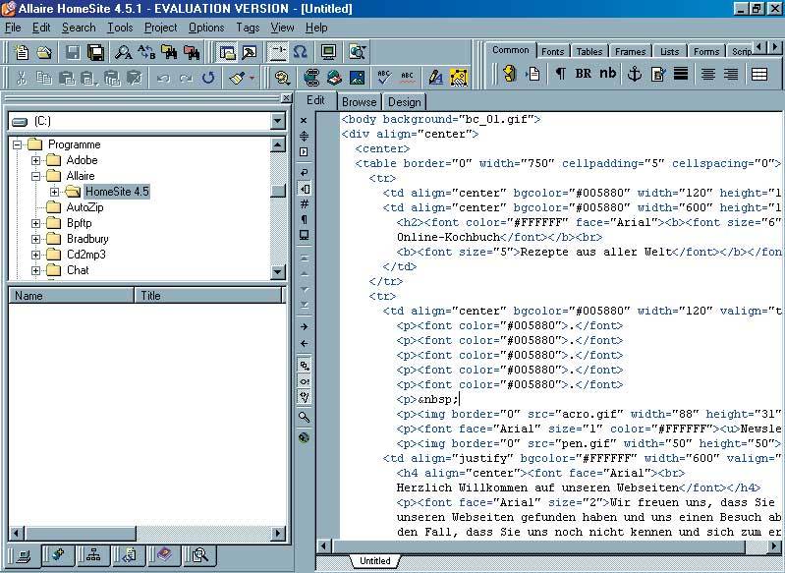Select the Untitled document tab
The height and width of the screenshot is (573, 785).
[374, 561]
